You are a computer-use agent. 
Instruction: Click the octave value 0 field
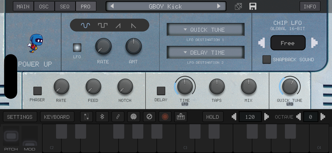point(310,117)
